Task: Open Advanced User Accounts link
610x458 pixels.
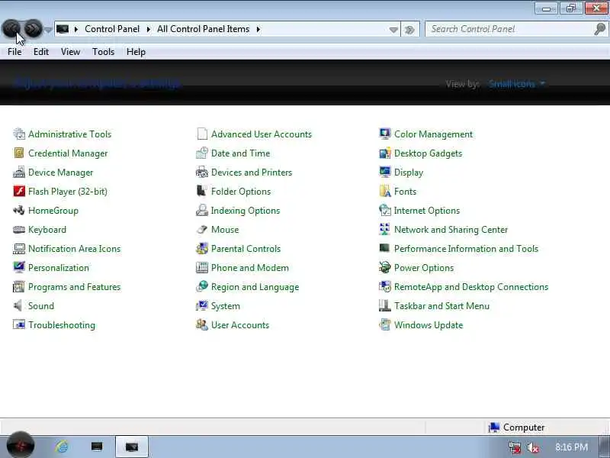Action: (262, 134)
